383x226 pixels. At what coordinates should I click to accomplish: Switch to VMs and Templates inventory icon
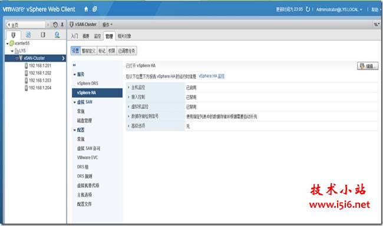[28, 35]
